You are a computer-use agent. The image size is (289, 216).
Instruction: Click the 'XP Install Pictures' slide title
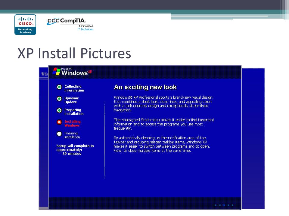tap(74, 53)
